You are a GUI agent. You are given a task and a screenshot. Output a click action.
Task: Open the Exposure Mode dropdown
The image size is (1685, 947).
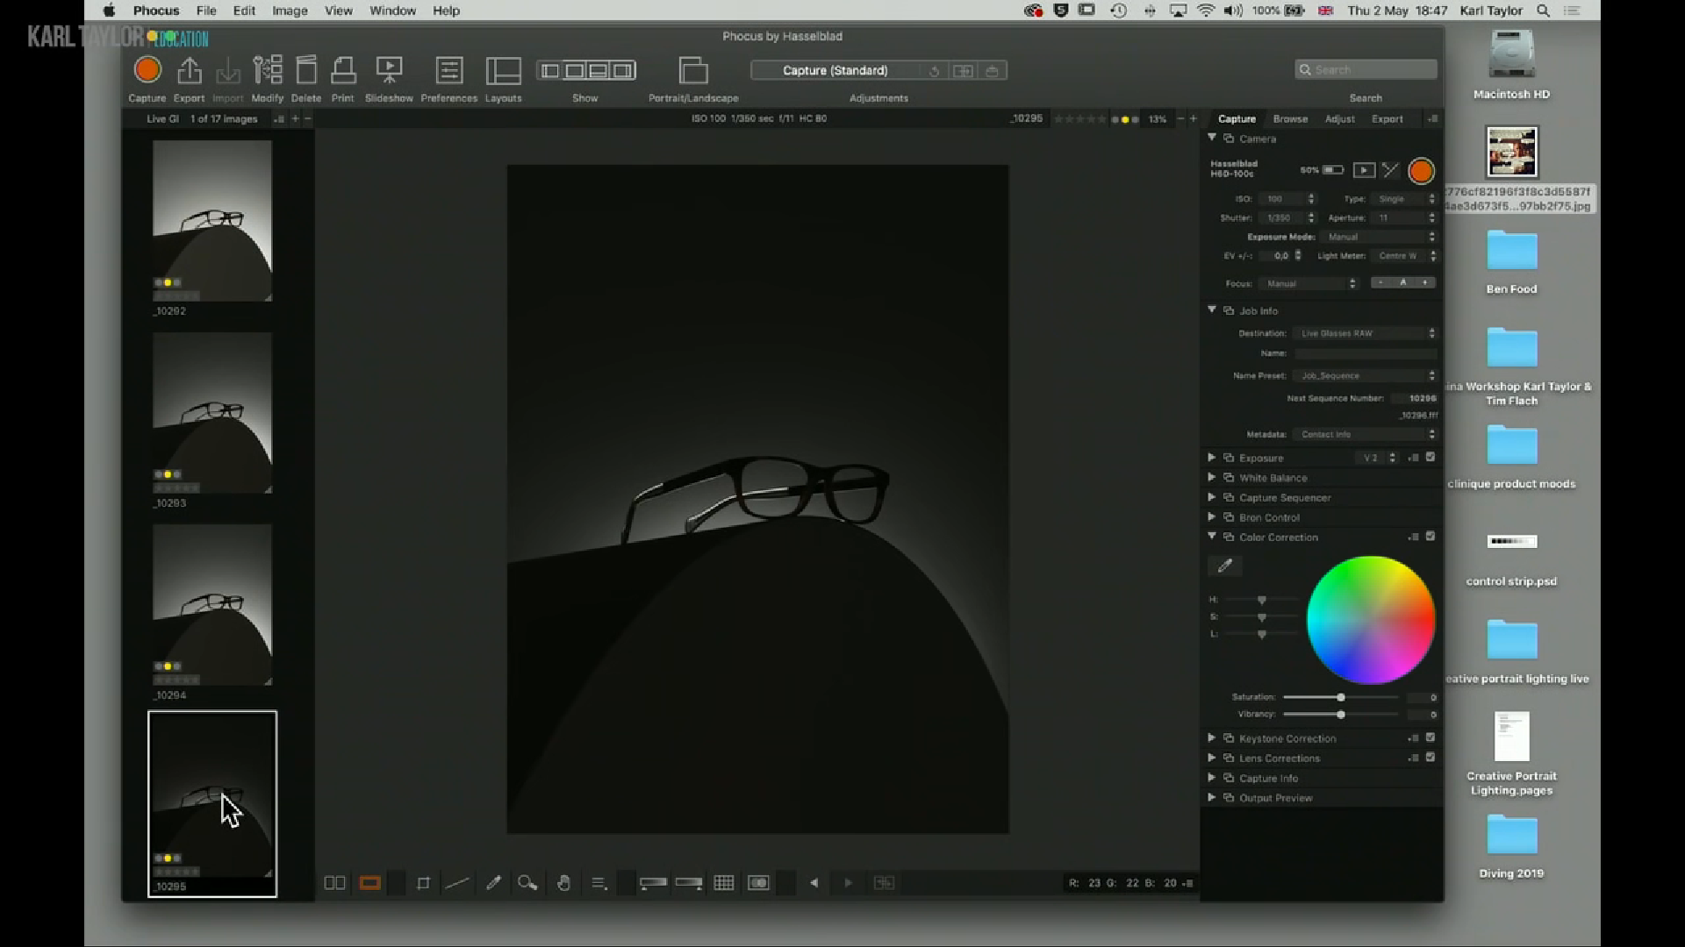pyautogui.click(x=1379, y=237)
